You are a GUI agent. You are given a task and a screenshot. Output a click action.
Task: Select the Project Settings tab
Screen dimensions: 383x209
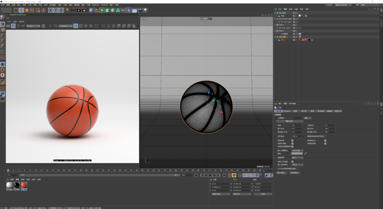click(278, 111)
